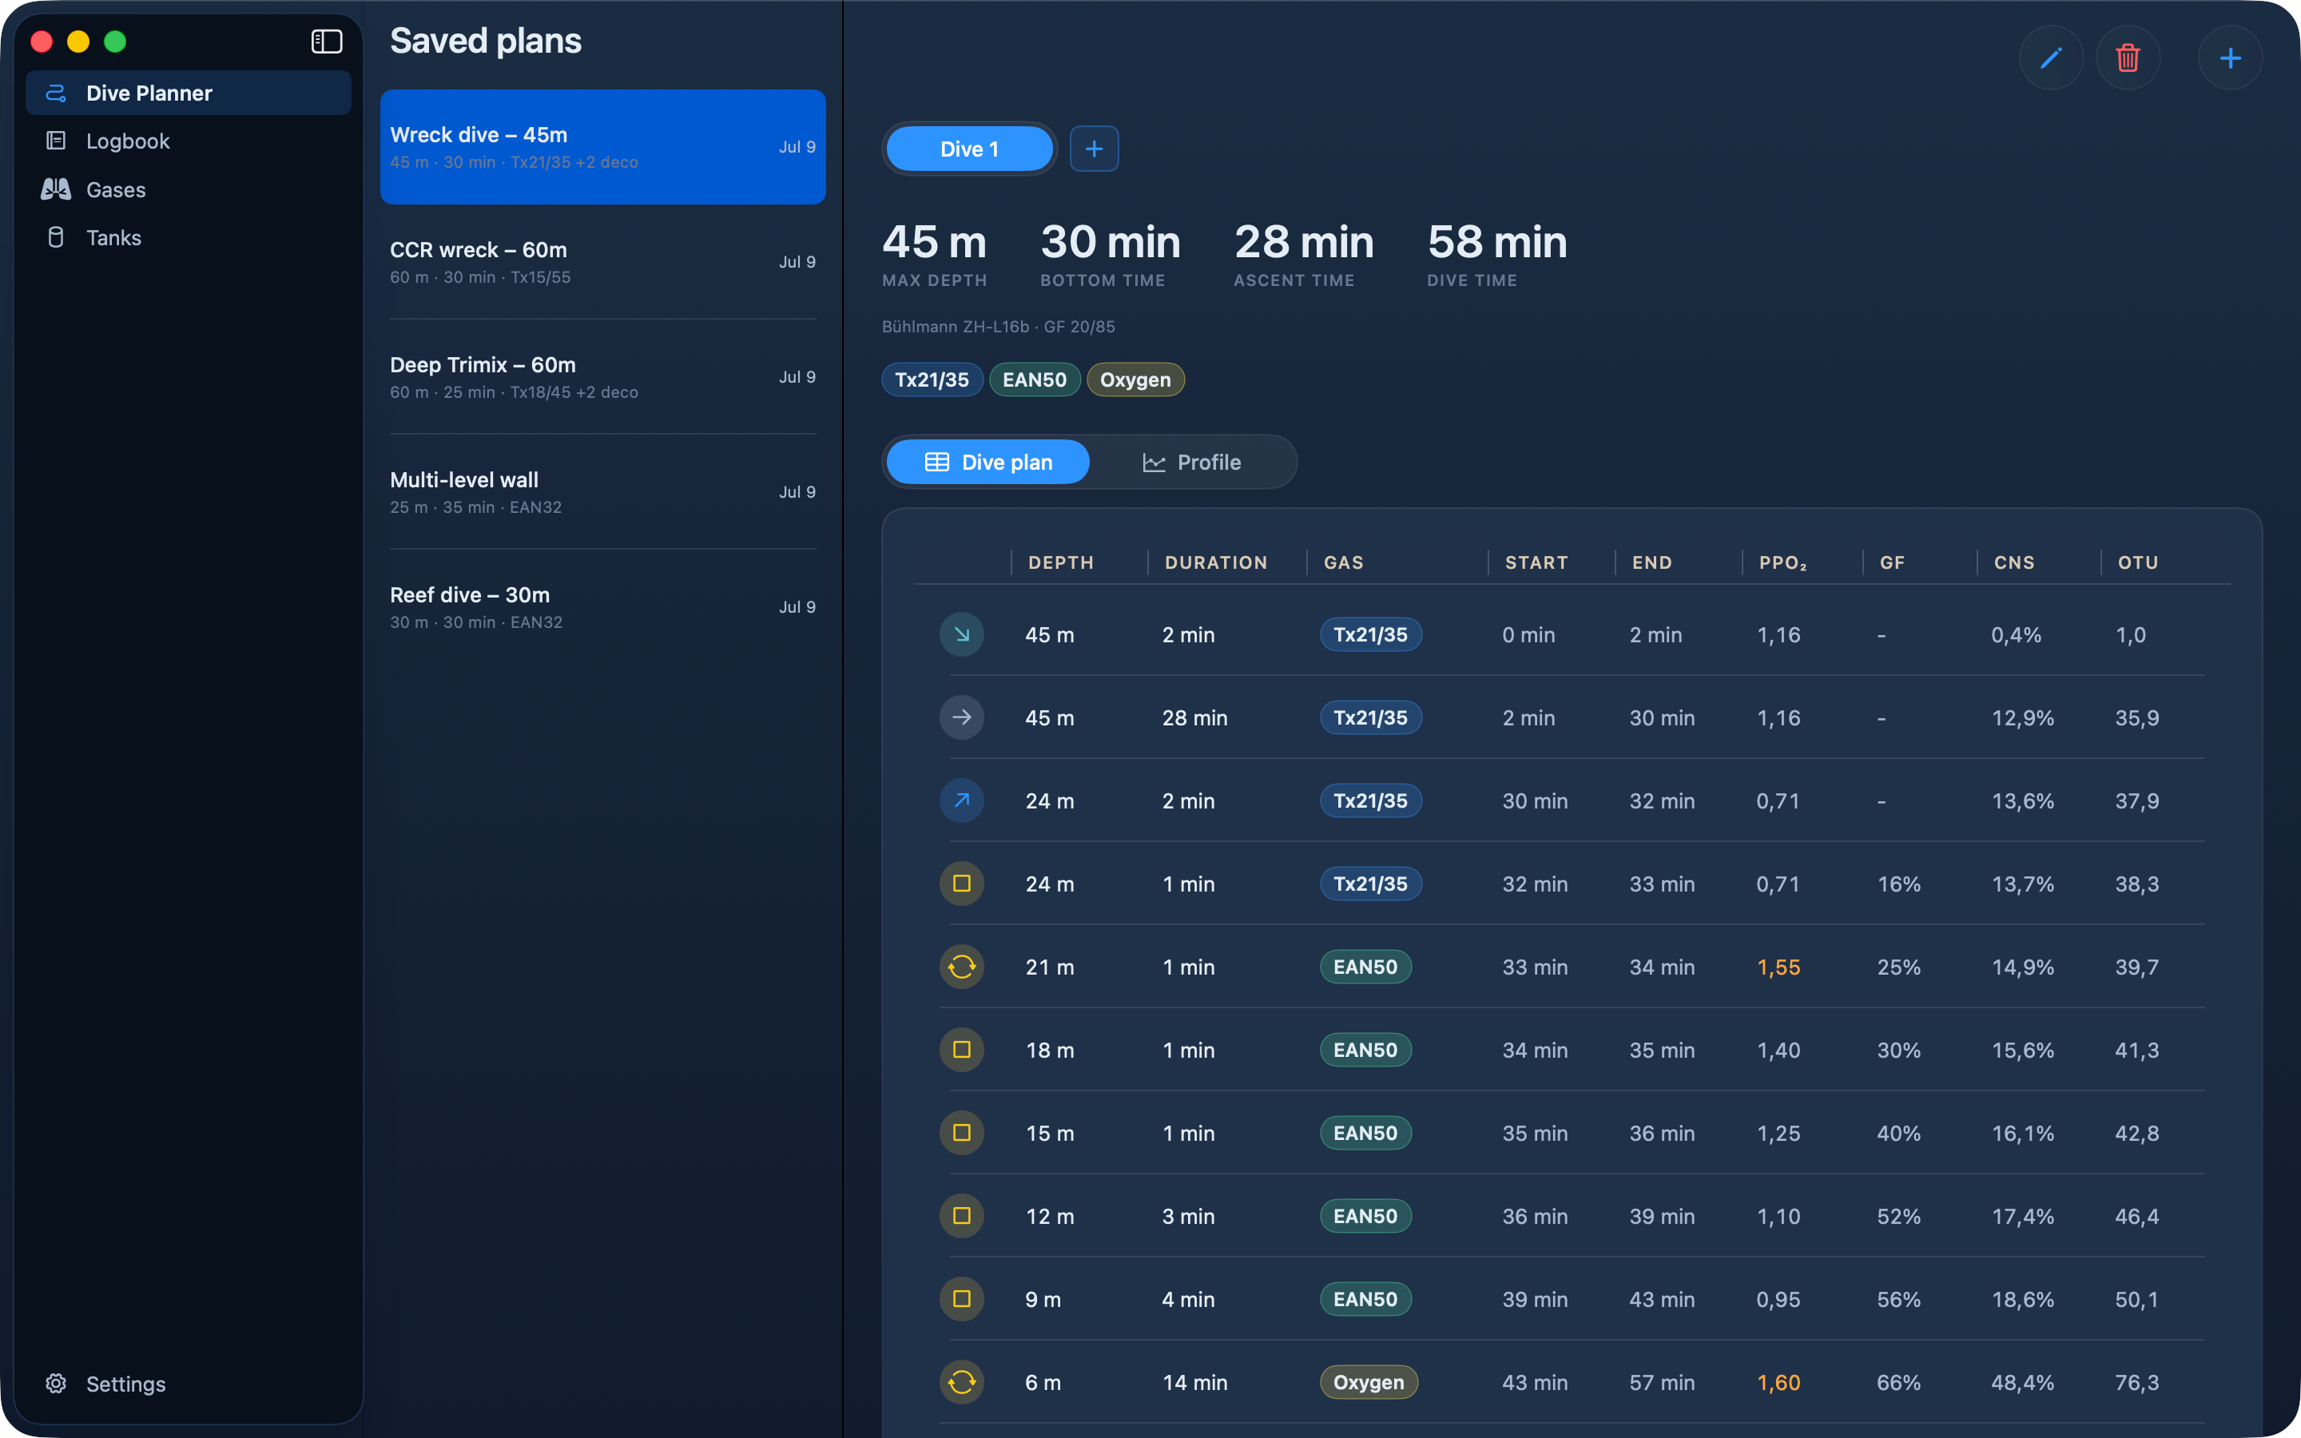
Task: Click the GF column header
Action: click(x=1891, y=562)
